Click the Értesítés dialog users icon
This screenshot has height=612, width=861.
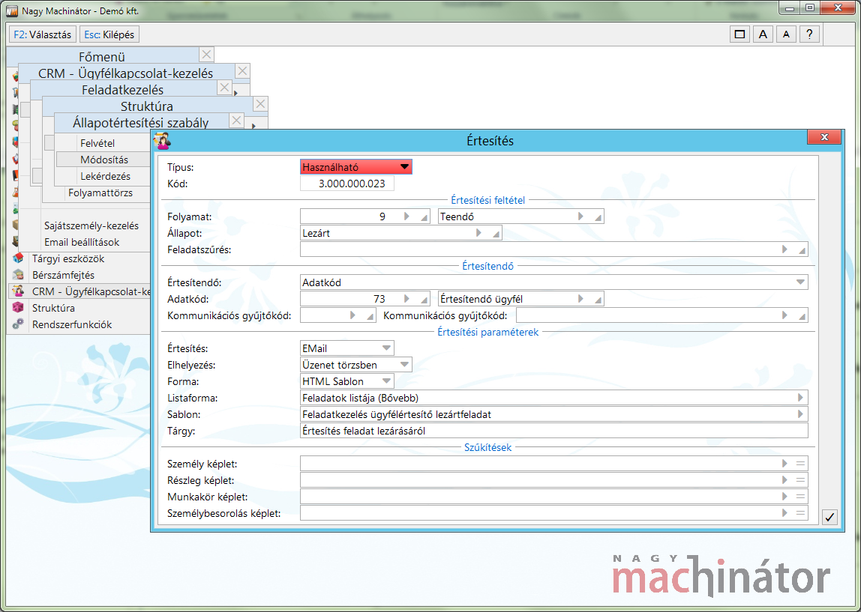(162, 140)
